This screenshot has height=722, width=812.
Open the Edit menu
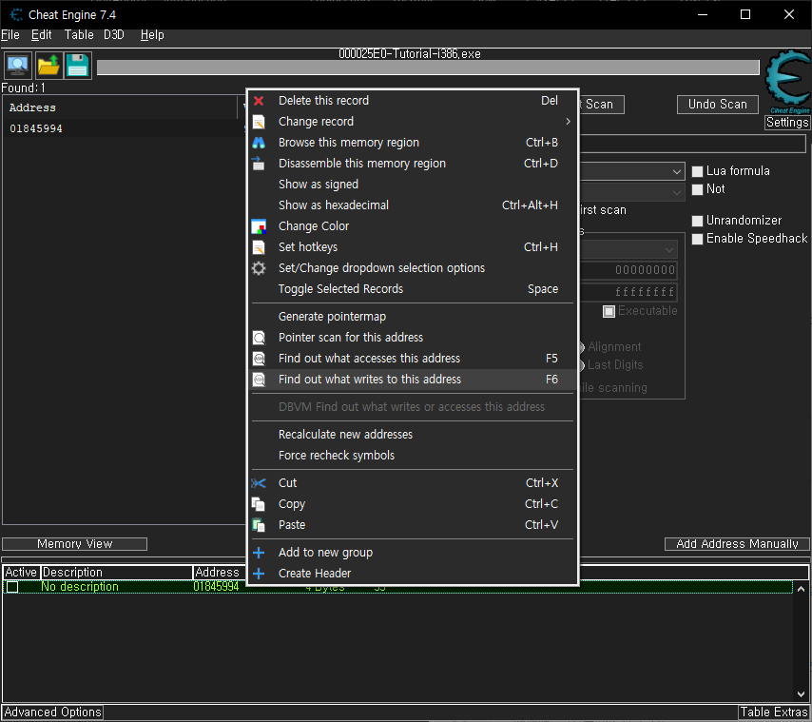click(42, 34)
